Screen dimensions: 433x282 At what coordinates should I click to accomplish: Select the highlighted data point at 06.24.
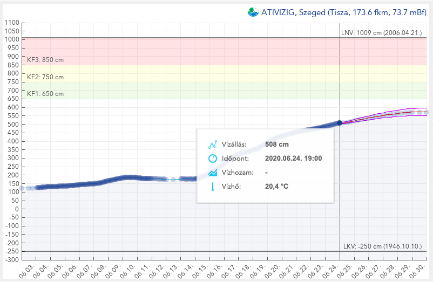[340, 123]
